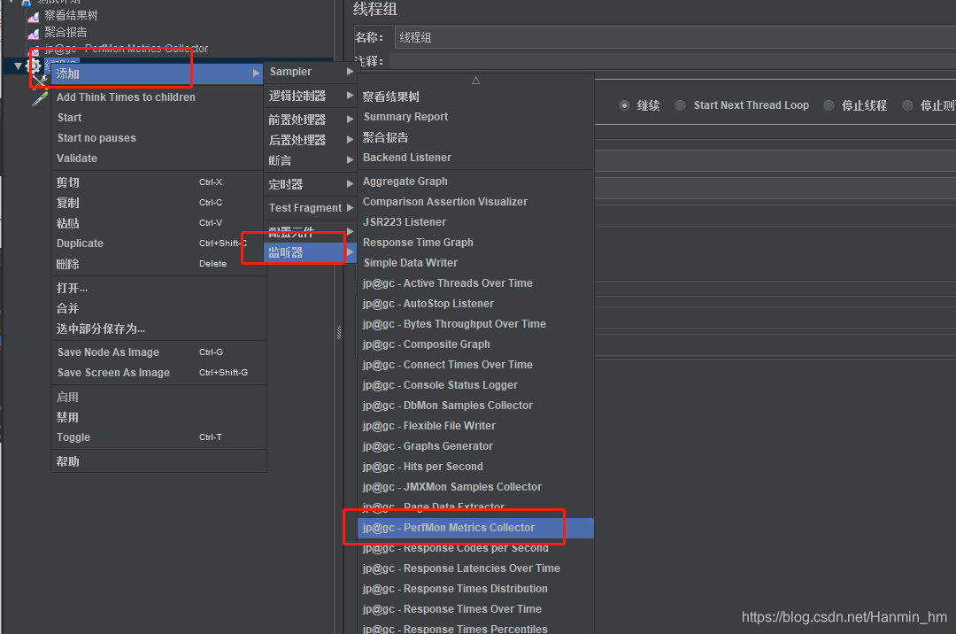Add Backend Listener
Image resolution: width=956 pixels, height=634 pixels.
[x=475, y=158]
